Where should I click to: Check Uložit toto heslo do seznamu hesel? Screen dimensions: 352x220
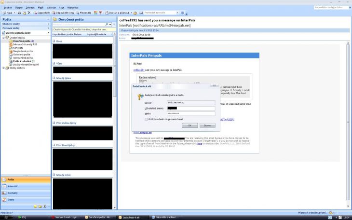point(146,119)
